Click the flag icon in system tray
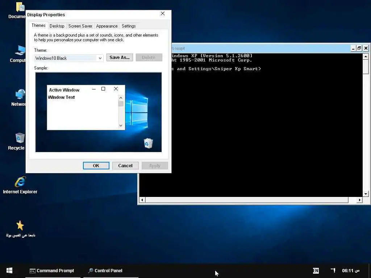The height and width of the screenshot is (278, 371). tap(333, 270)
